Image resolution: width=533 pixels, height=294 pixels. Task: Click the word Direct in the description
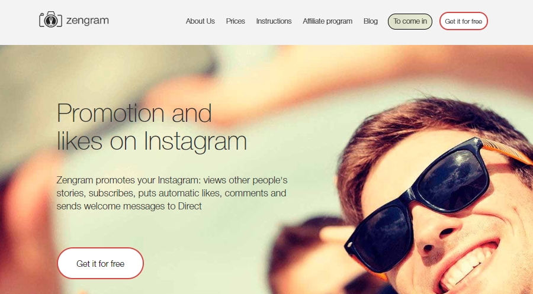pos(190,206)
